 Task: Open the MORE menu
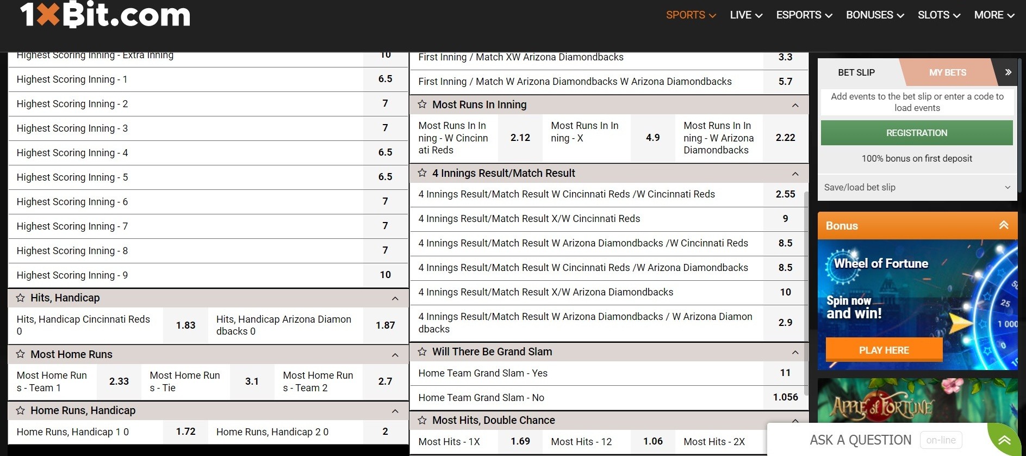[x=994, y=15]
